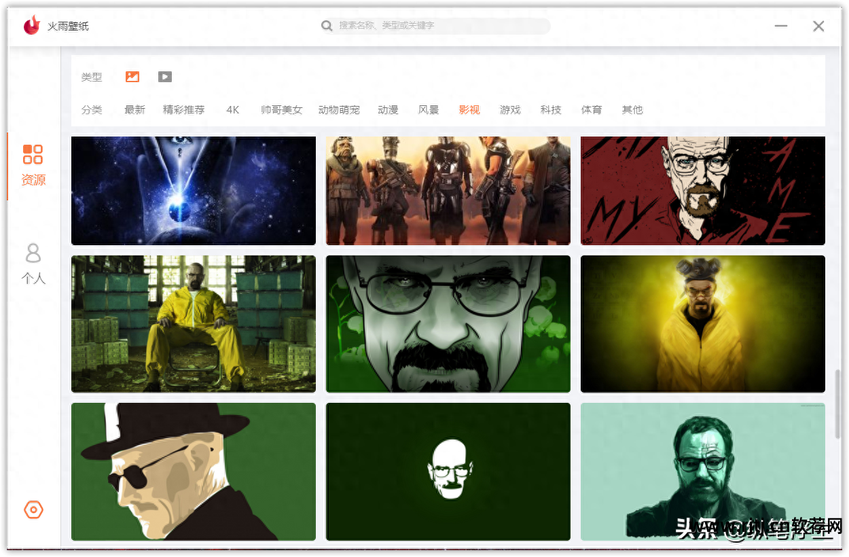Click the vertical scrollbar thumb
Viewport: 849px width, 557px height.
(837, 404)
